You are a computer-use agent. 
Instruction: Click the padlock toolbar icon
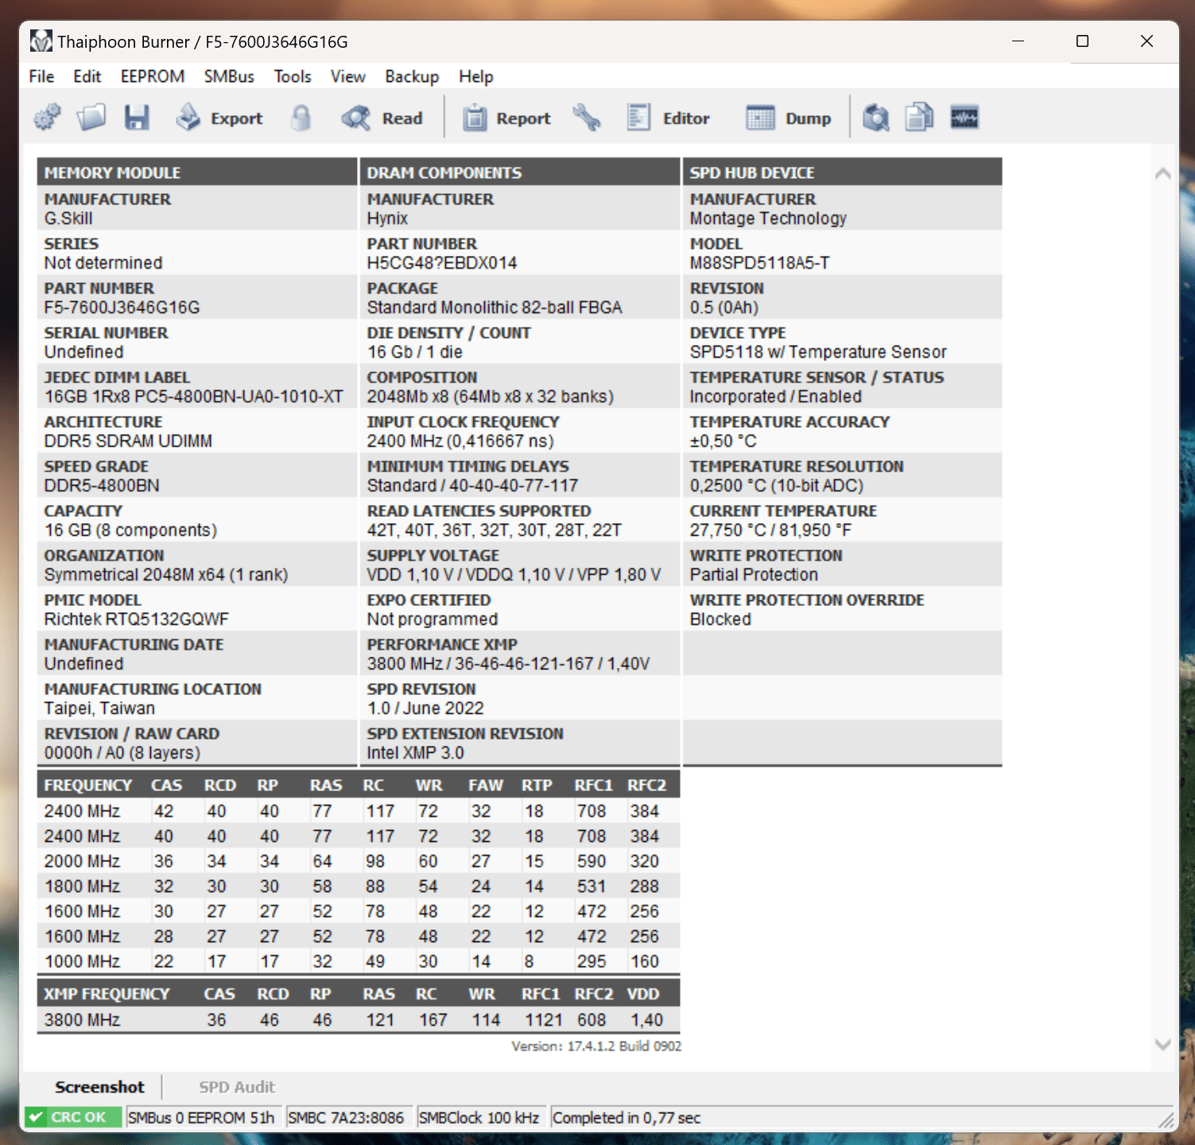pos(301,118)
